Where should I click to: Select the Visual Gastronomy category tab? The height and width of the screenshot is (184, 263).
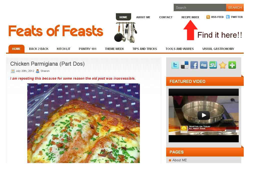point(218,49)
